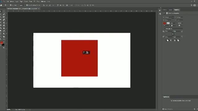Align top edges in options bar

58,5
